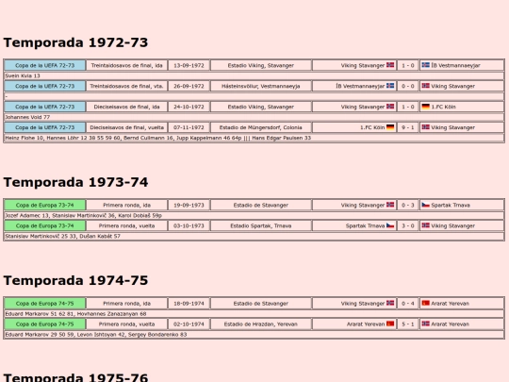The image size is (509, 382).
Task: Click 'Treintaidosavos de final, vta.' cell
Action: click(126, 86)
